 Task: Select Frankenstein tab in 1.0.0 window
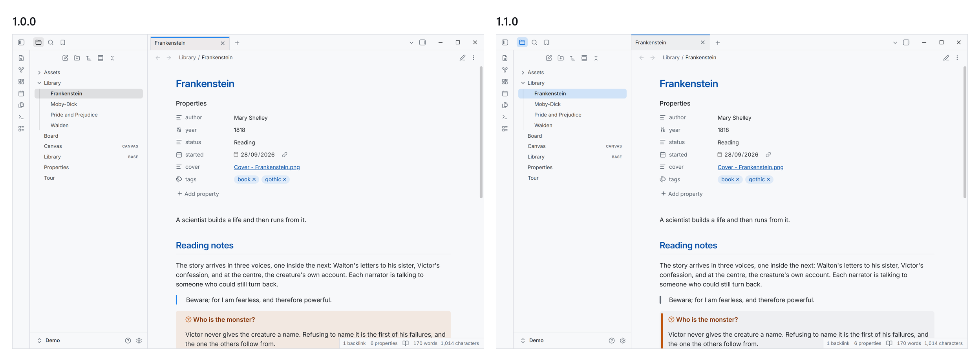click(190, 43)
